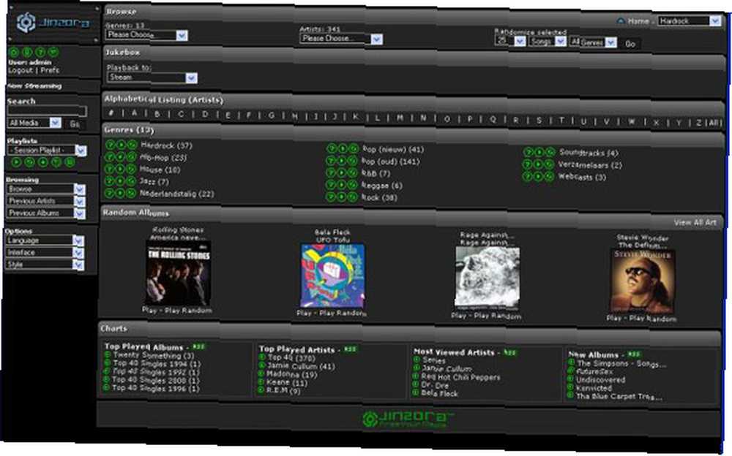
Task: Click the Jinzora logo above the user panel
Action: tap(53, 22)
